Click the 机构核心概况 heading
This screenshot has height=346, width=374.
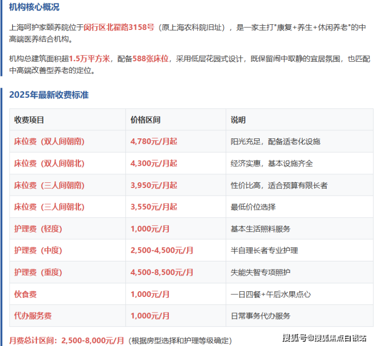pos(34,8)
